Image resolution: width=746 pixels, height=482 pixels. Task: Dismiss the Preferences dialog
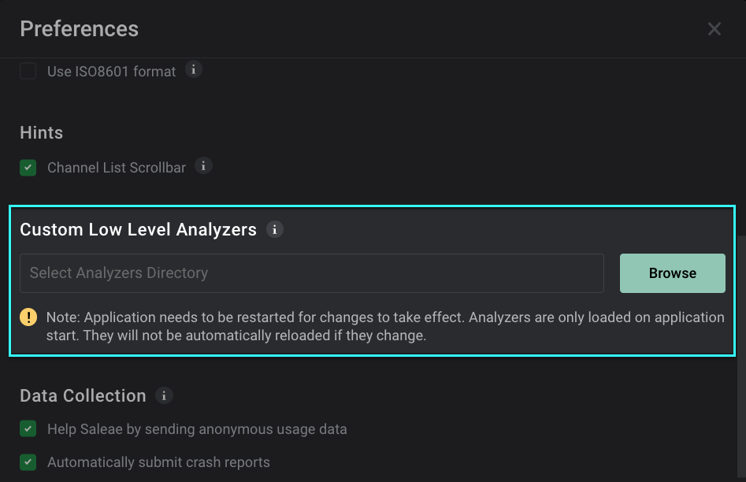[x=714, y=28]
